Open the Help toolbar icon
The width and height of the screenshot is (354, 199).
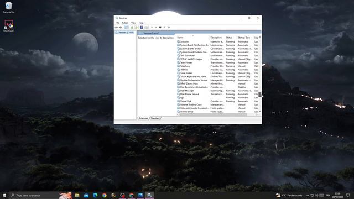[x=142, y=27]
